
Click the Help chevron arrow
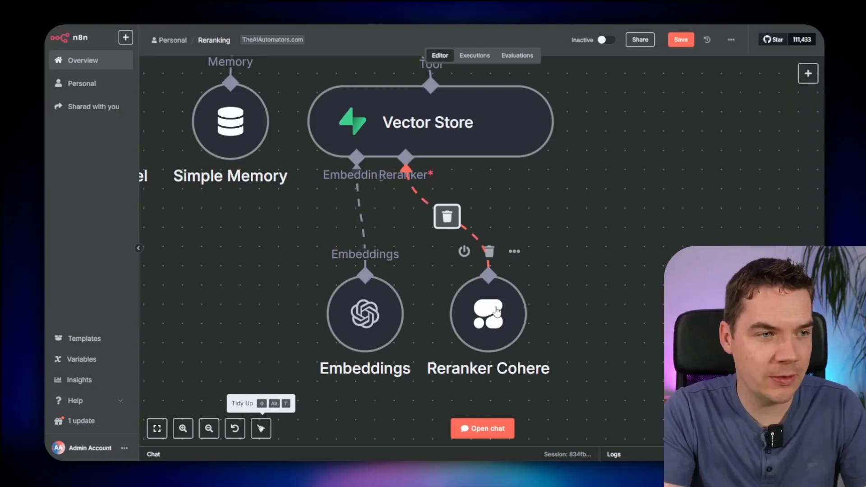point(120,400)
